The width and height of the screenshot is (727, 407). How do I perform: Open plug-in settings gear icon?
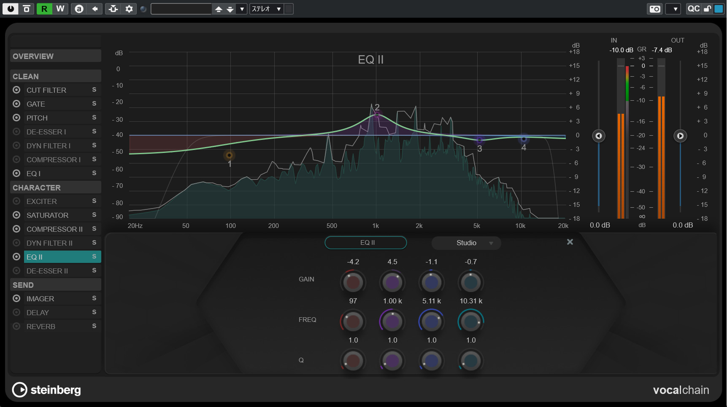coord(129,8)
